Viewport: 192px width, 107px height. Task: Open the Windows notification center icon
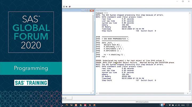point(188,105)
